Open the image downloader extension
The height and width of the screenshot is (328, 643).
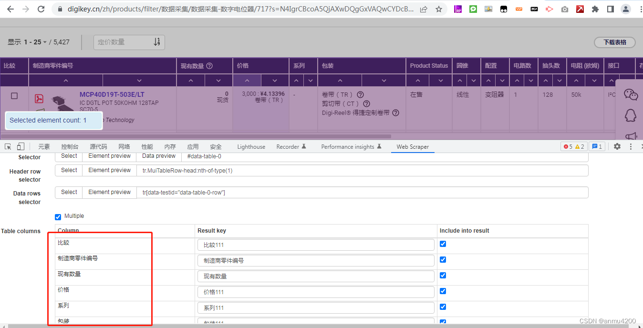488,9
